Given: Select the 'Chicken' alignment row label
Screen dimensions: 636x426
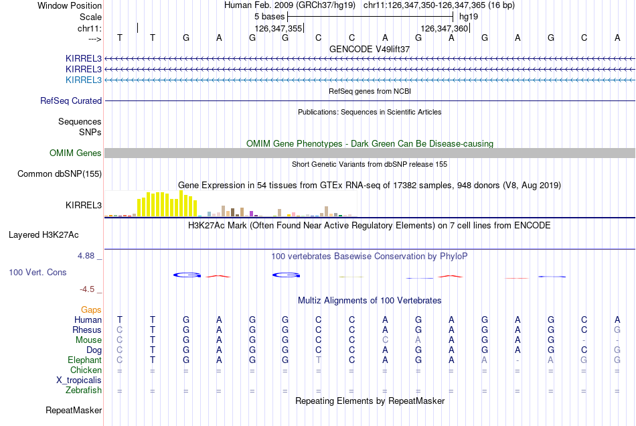Looking at the screenshot, I should 86,370.
